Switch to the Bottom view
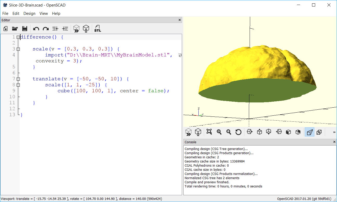Image resolution: width=337 pixels, height=202 pixels. point(269,132)
